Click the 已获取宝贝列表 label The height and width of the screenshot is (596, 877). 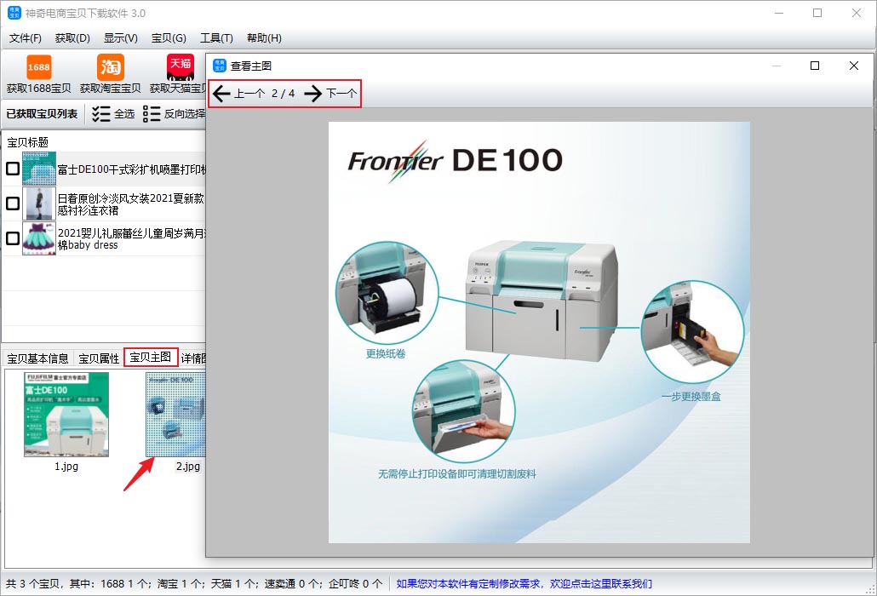42,113
